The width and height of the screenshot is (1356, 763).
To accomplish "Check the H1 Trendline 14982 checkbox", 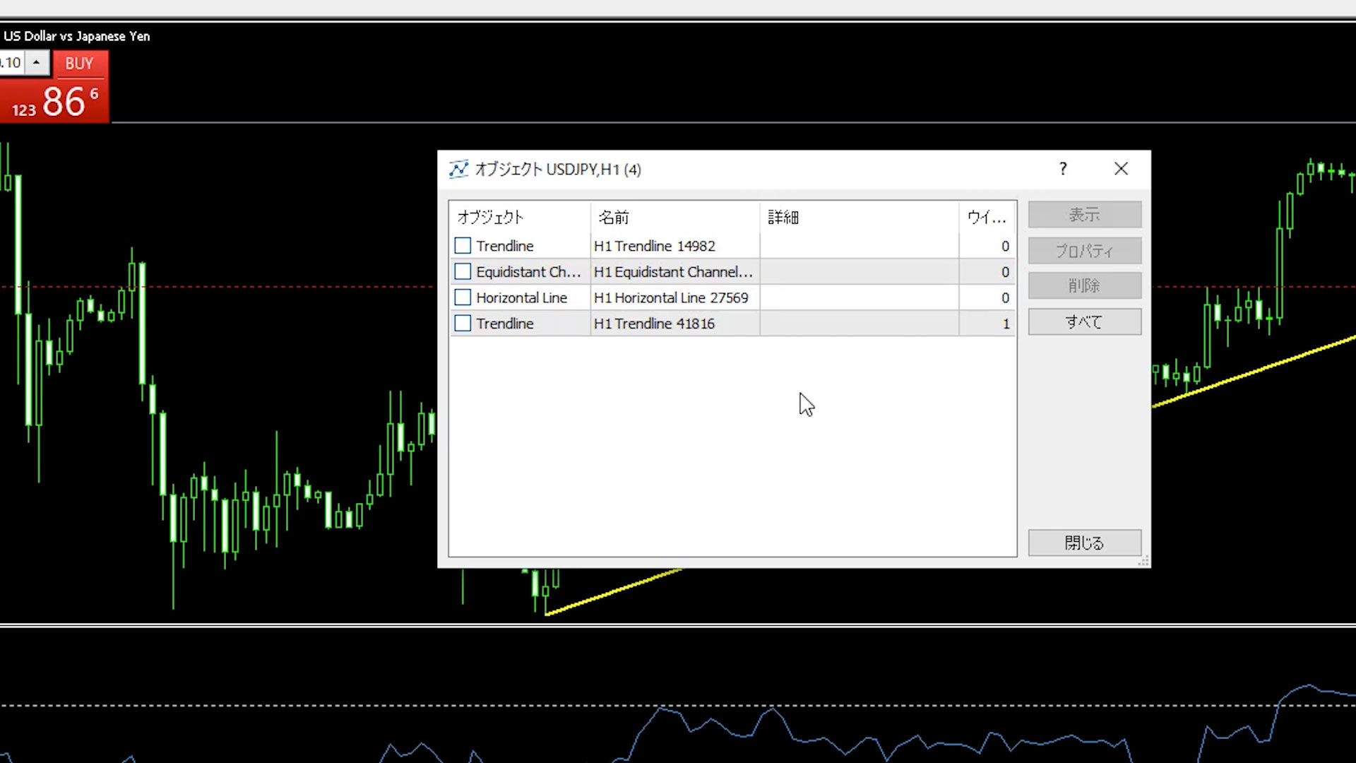I will pyautogui.click(x=463, y=246).
